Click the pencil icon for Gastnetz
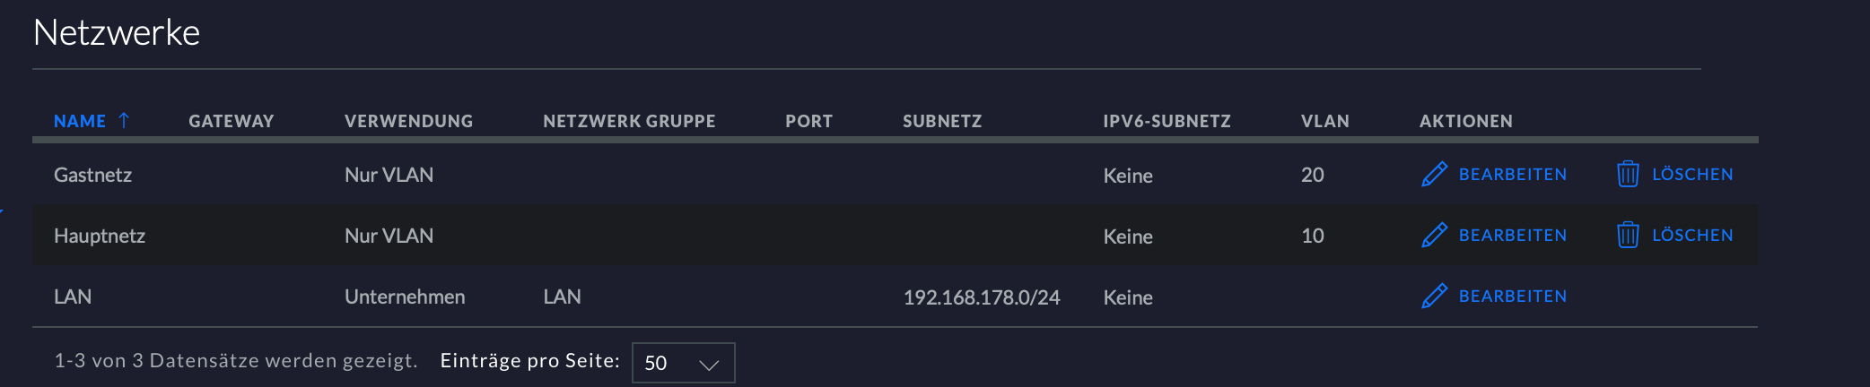The width and height of the screenshot is (1870, 387). tap(1434, 174)
